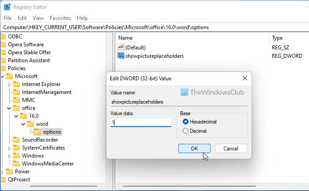The image size is (309, 191).
Task: Click the tree pane horizontal scrollbar
Action: click(x=64, y=186)
